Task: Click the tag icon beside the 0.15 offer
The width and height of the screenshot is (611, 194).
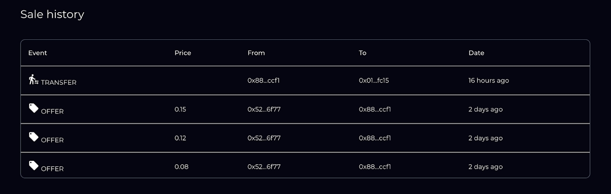Action: (34, 108)
